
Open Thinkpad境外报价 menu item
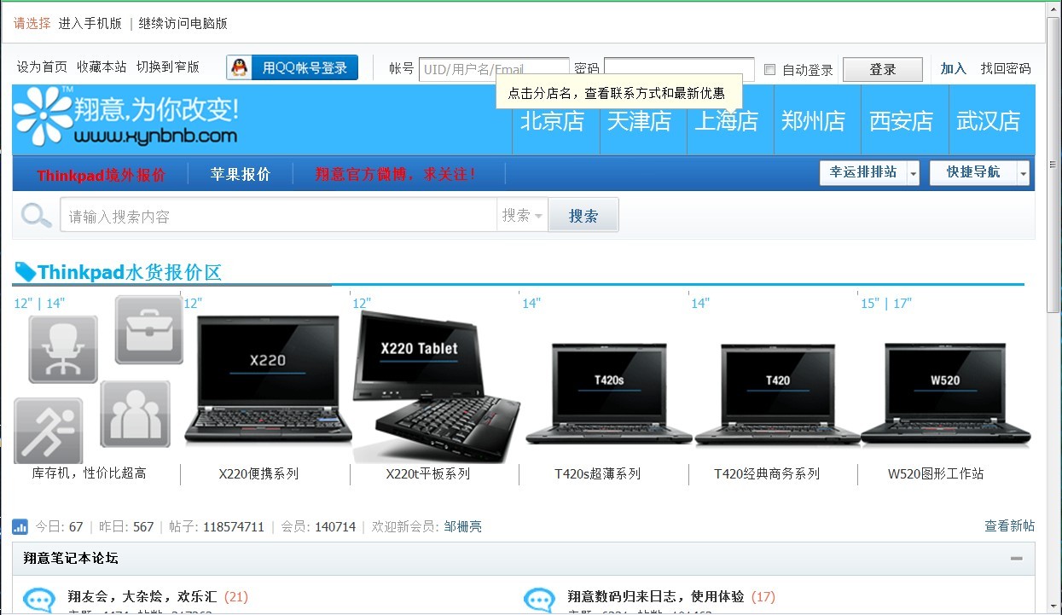click(x=101, y=175)
